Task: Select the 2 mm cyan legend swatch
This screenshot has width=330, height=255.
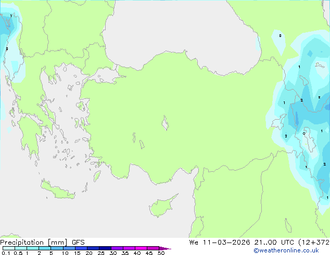Action: [45, 248]
